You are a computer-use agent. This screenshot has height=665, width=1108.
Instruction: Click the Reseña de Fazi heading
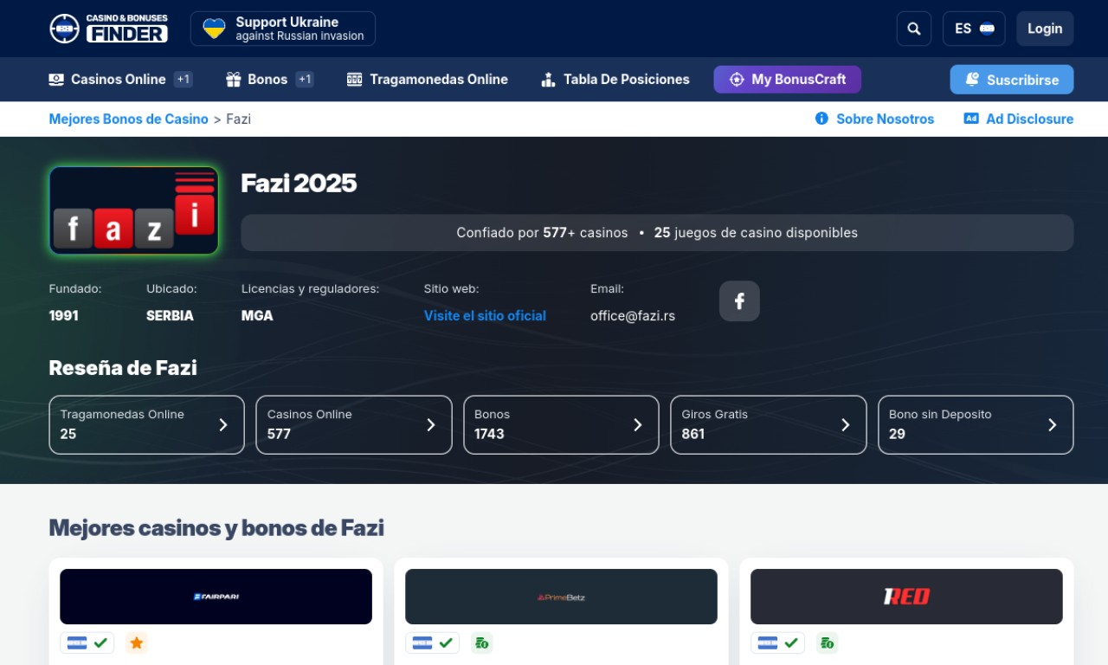click(123, 368)
